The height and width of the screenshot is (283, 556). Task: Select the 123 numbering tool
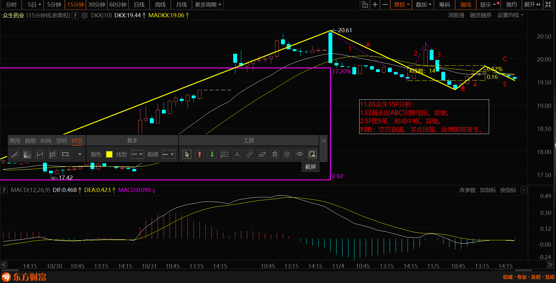click(x=224, y=154)
